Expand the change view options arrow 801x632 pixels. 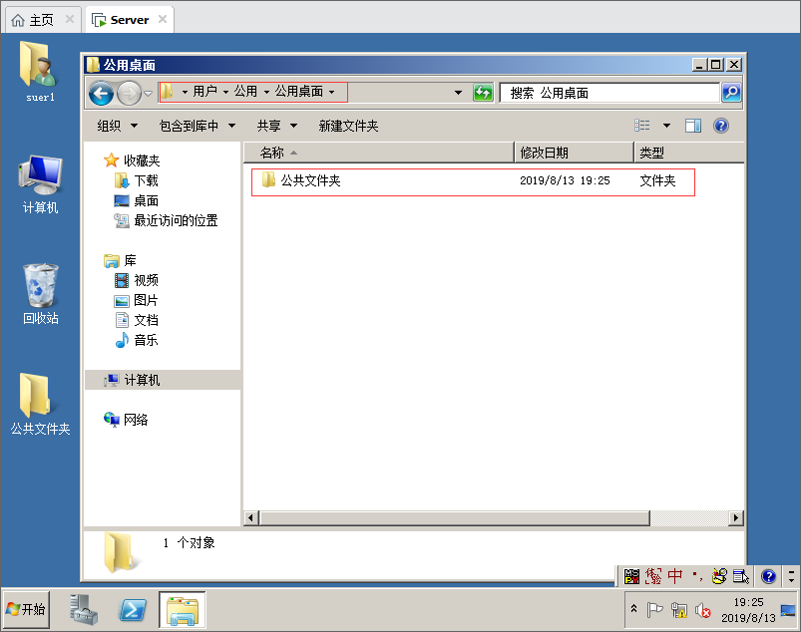click(666, 126)
